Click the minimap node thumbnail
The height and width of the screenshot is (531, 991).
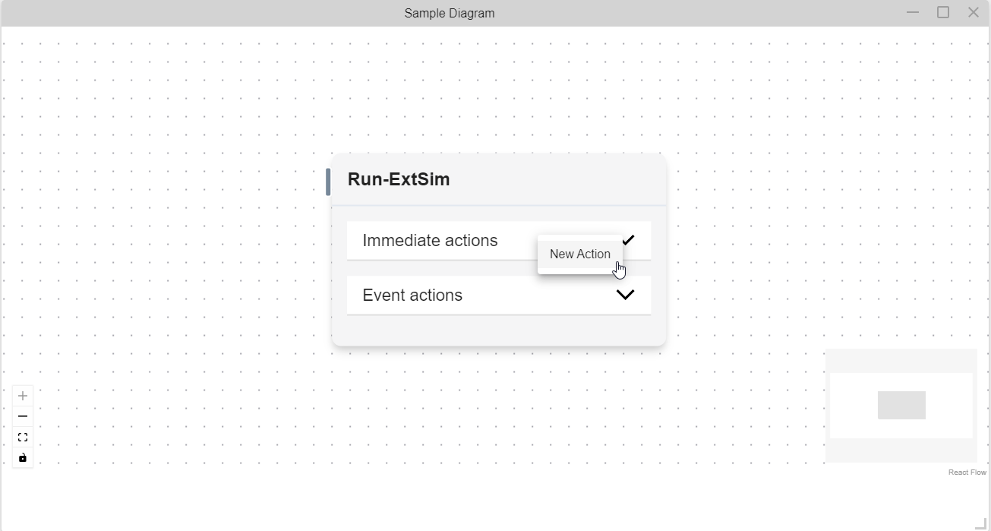901,405
